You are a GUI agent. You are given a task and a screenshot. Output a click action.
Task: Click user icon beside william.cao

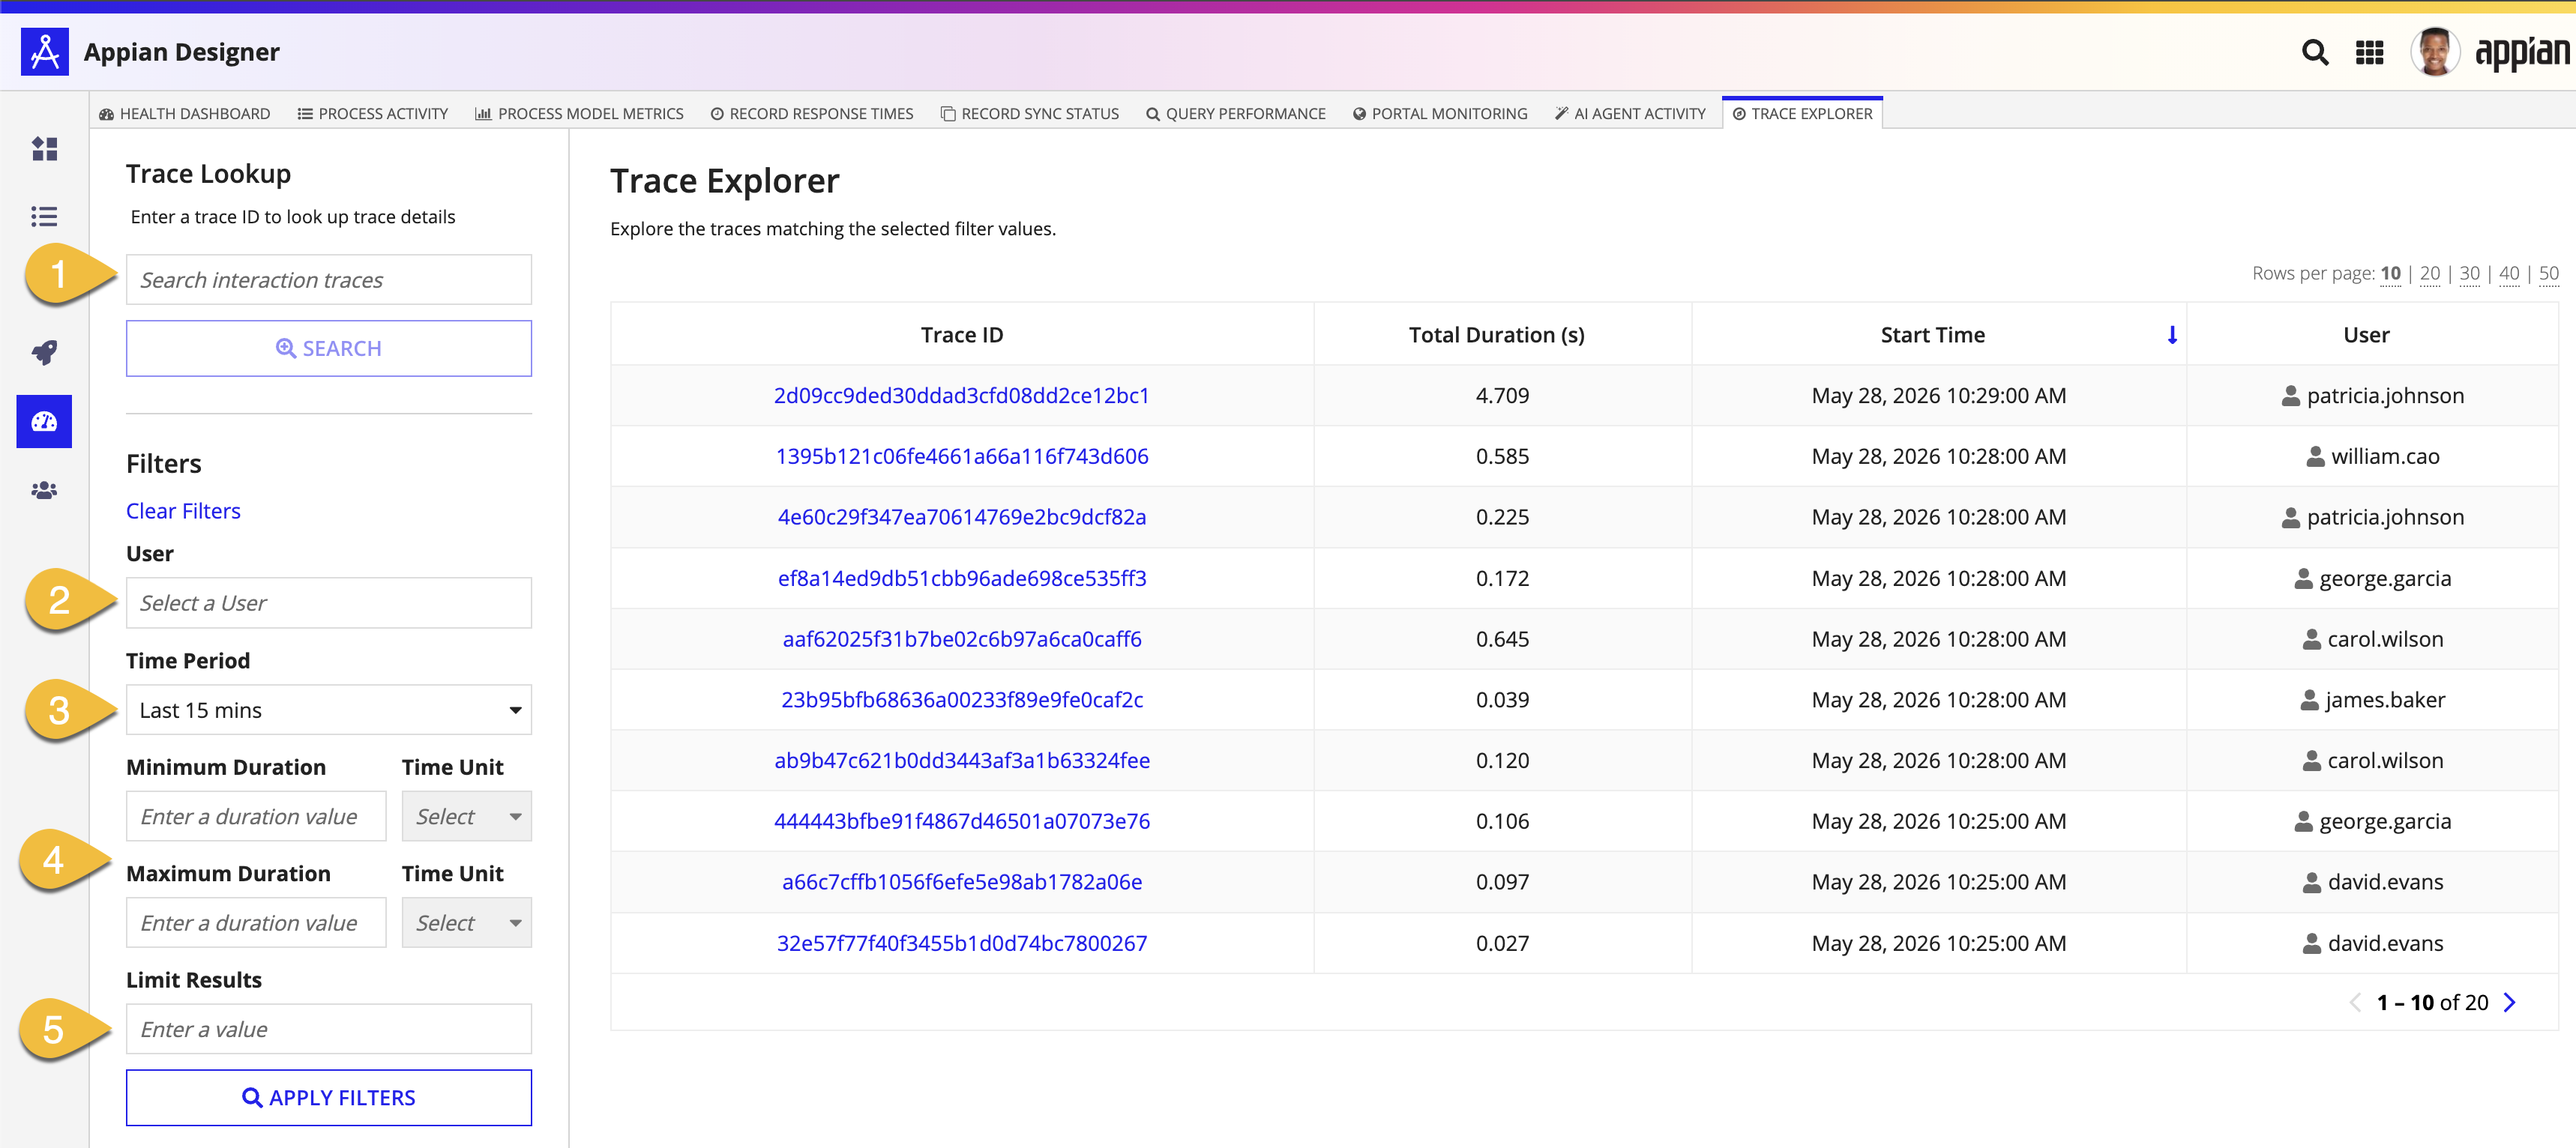[x=2315, y=456]
